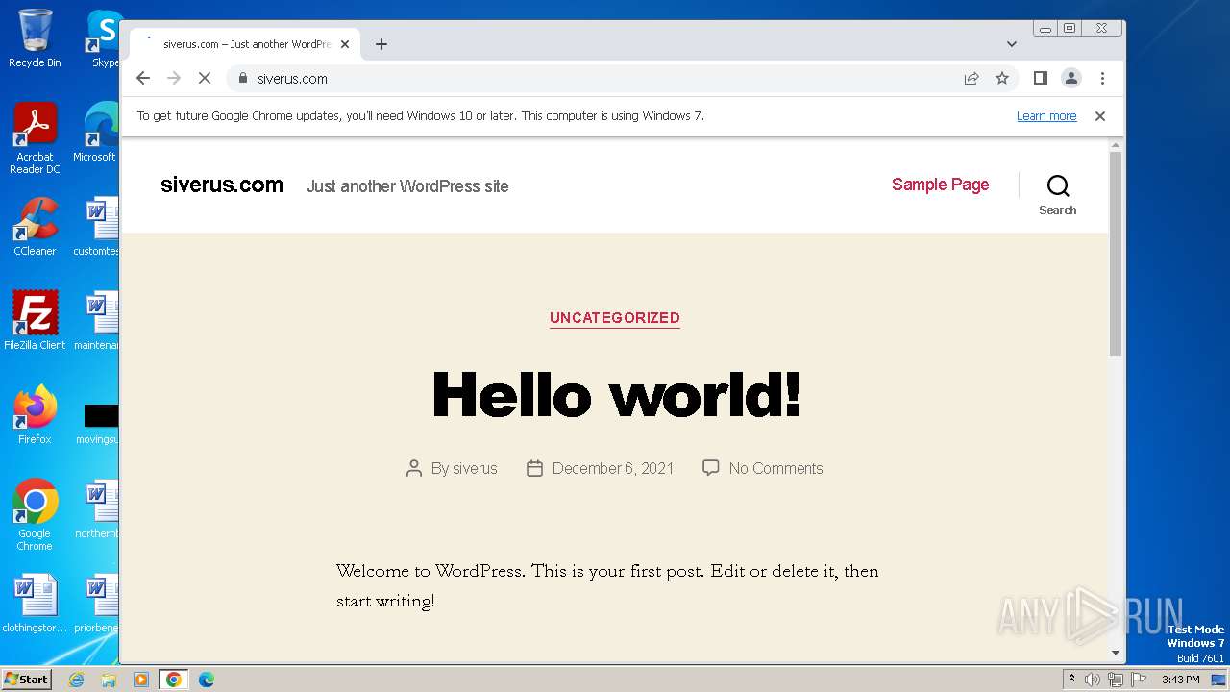Open the Chrome three-dot menu
This screenshot has width=1230, height=692.
coord(1102,78)
